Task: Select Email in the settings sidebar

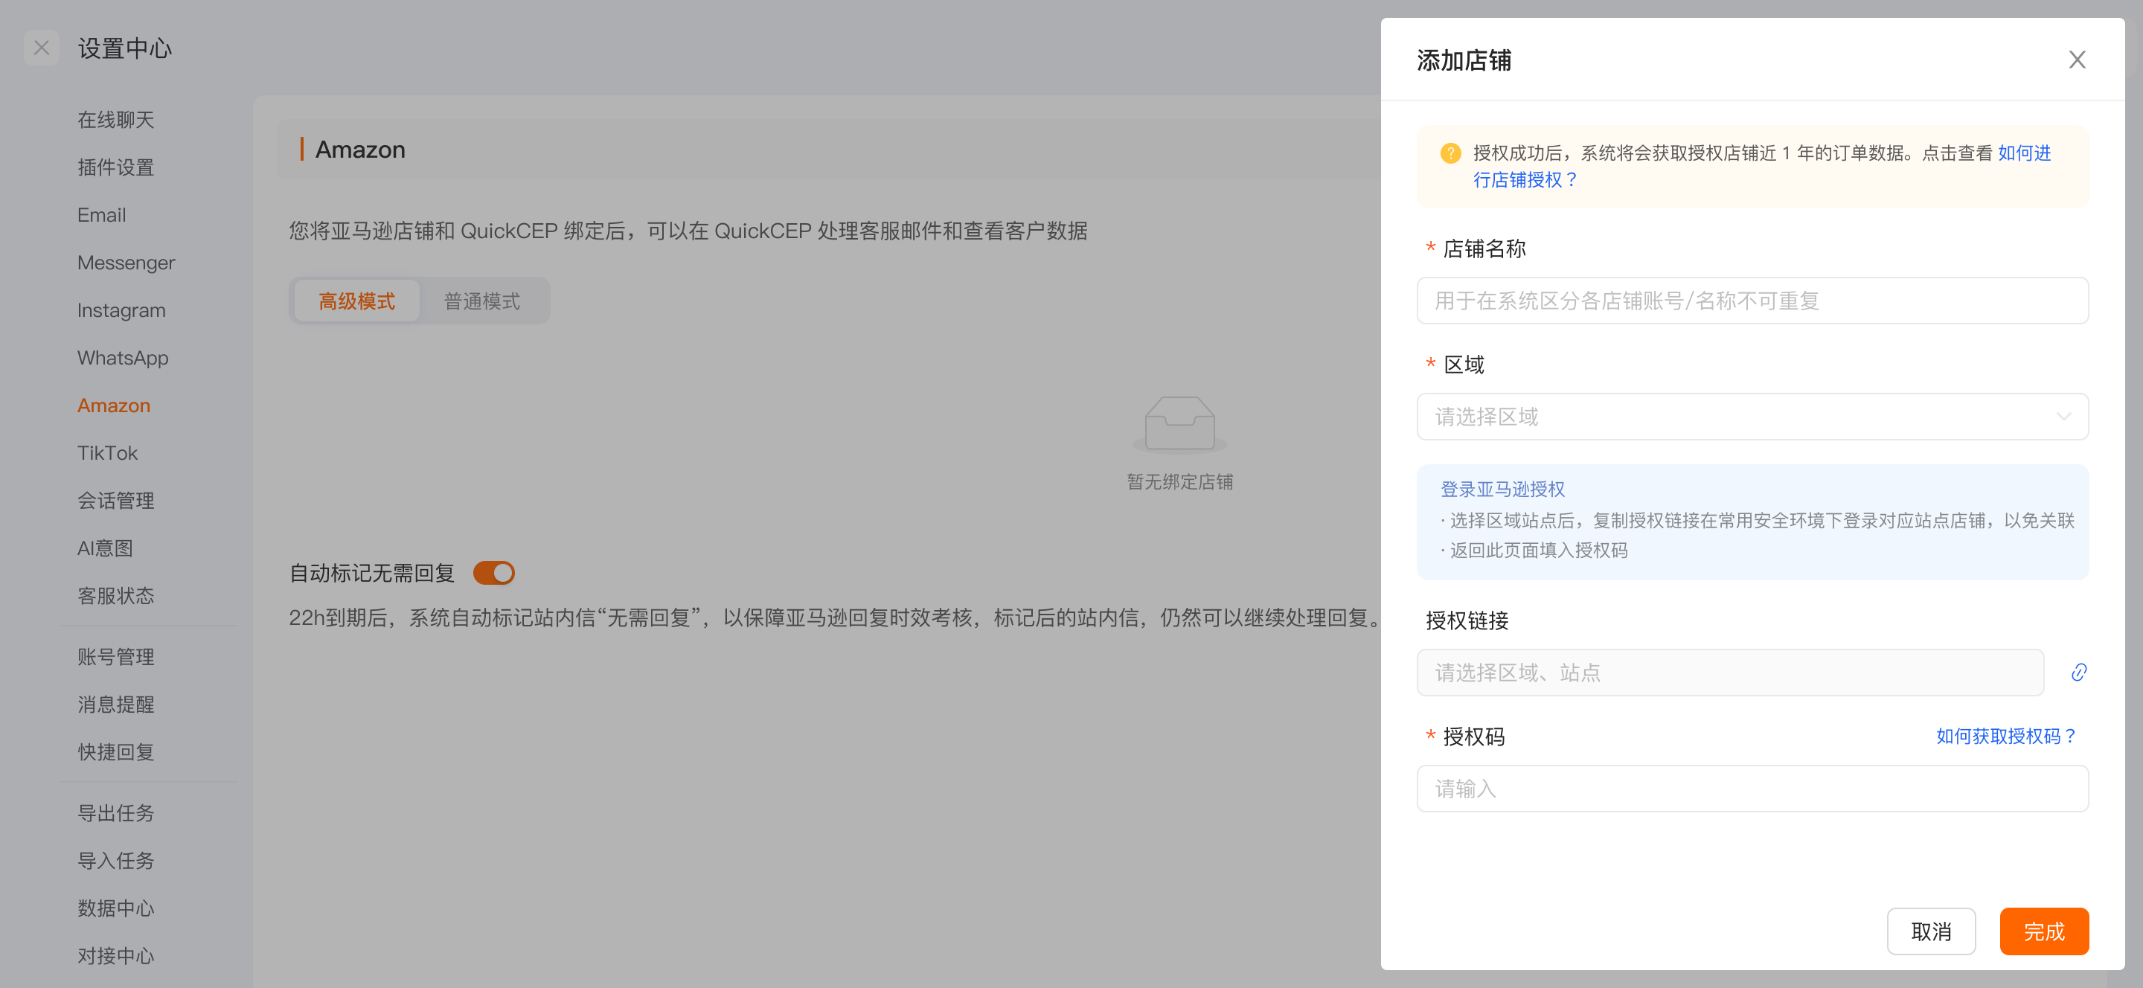Action: 101,214
